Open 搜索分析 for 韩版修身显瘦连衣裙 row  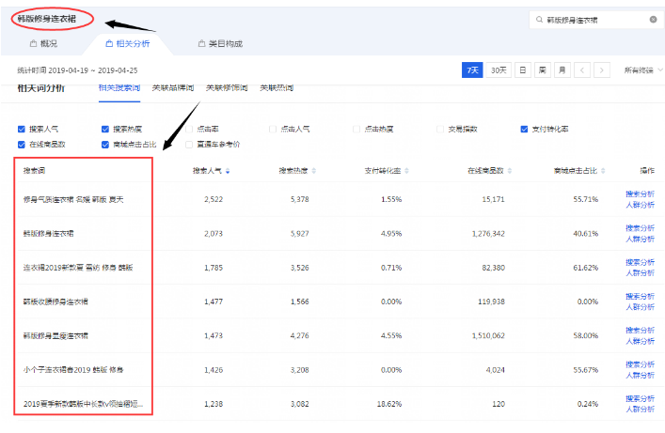(640, 331)
